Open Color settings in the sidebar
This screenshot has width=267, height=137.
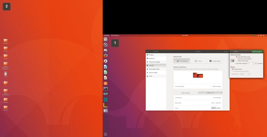click(x=156, y=76)
